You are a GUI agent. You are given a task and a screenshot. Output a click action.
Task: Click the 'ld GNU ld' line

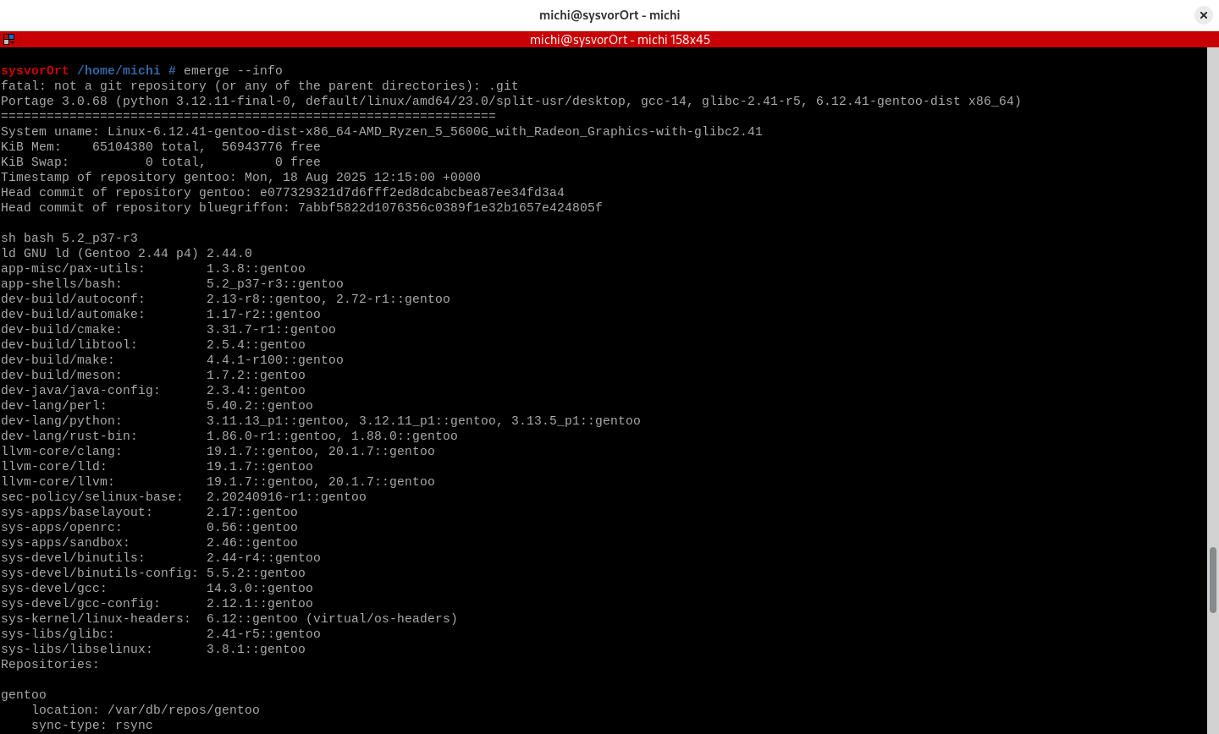126,254
